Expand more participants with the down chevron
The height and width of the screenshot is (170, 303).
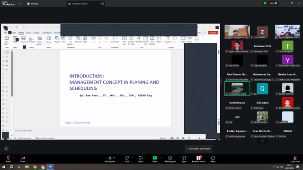click(262, 141)
